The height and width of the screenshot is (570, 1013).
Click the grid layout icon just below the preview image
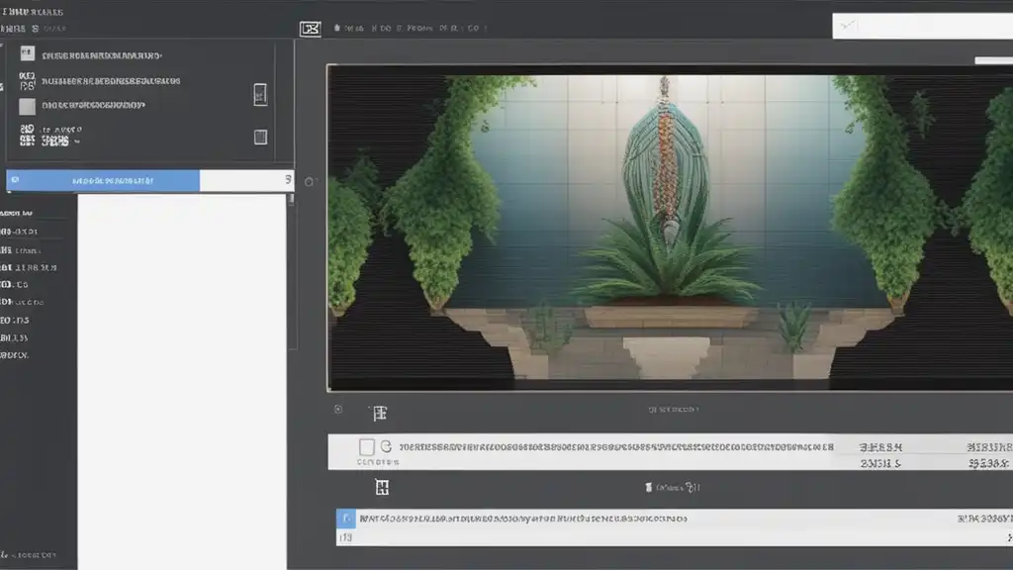[x=380, y=413]
